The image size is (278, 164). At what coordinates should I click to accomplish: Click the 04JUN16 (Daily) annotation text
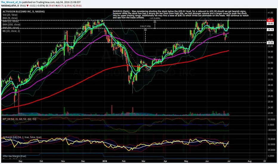point(181,15)
